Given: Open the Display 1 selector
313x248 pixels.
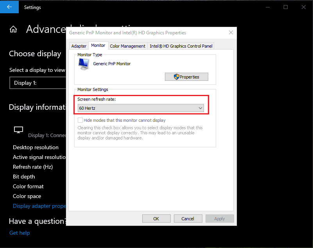Looking at the screenshot, I should point(38,83).
